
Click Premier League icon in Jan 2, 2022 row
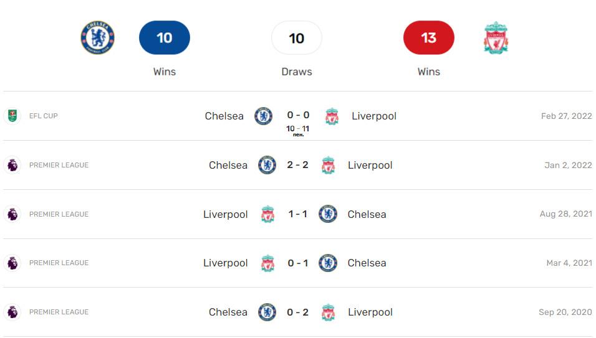tap(12, 165)
